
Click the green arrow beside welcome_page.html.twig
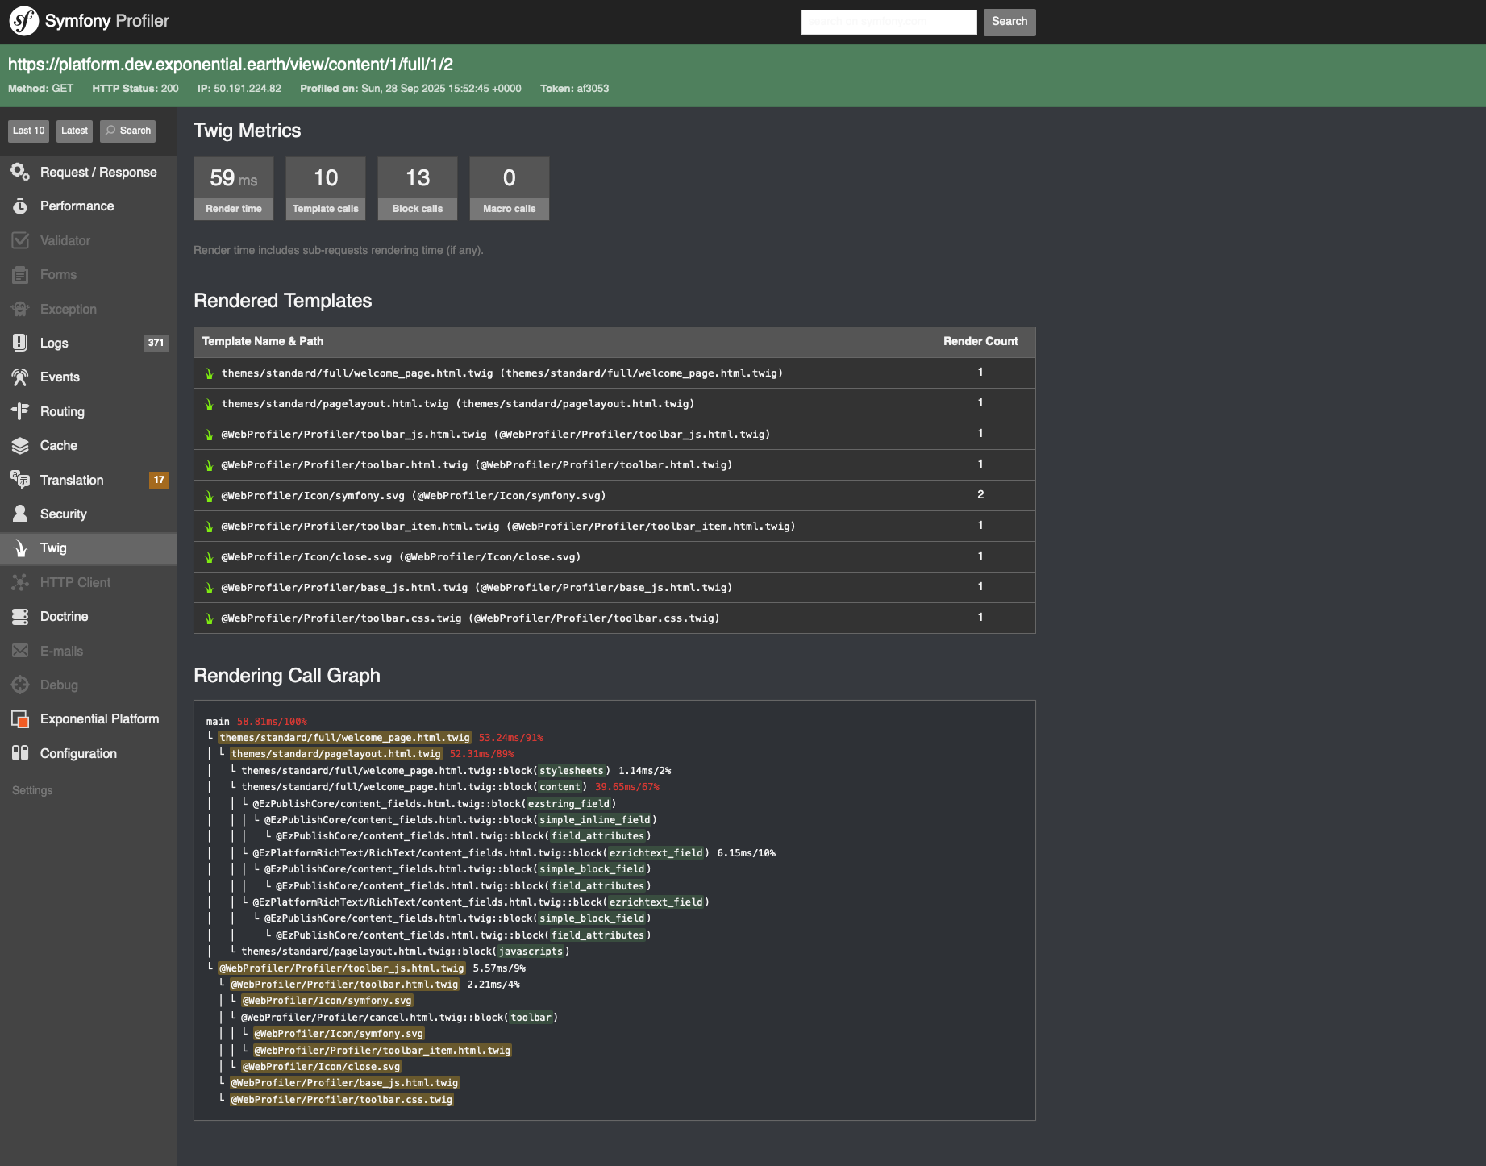pyautogui.click(x=210, y=373)
